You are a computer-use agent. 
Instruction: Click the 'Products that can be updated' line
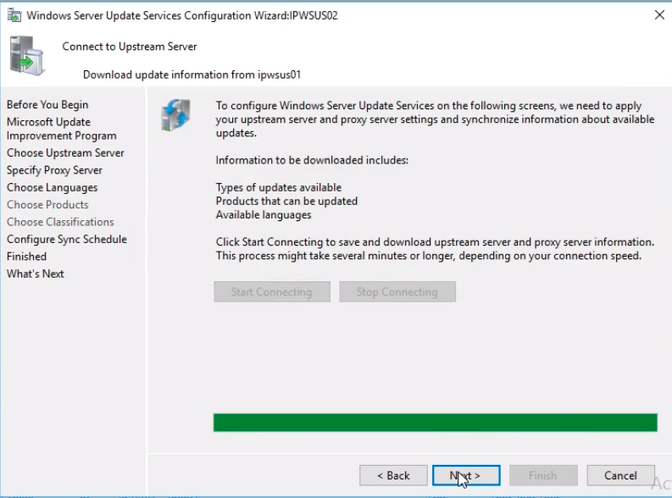point(286,202)
